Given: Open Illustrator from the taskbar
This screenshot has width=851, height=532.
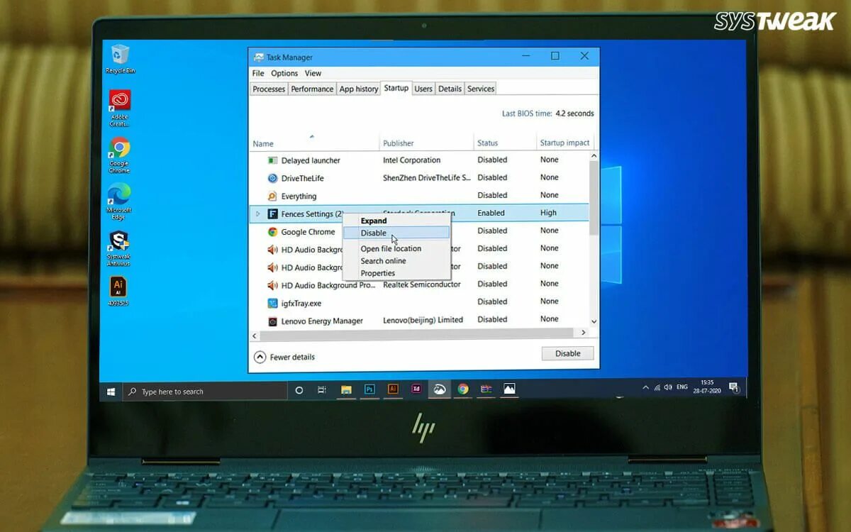Looking at the screenshot, I should tap(393, 389).
